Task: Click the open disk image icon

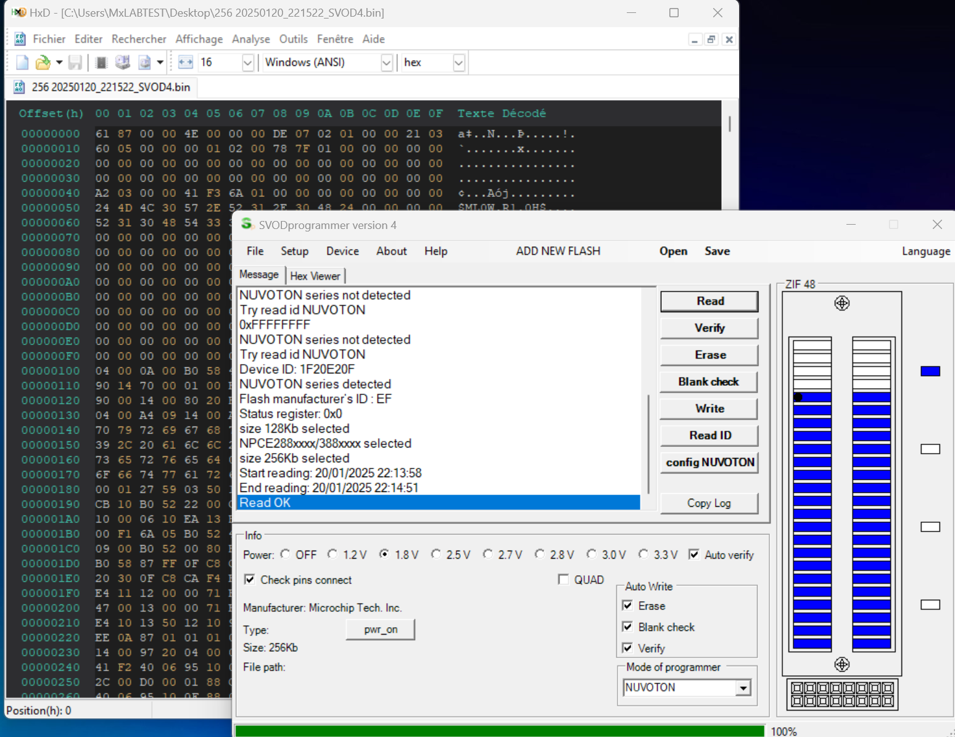Action: point(145,62)
